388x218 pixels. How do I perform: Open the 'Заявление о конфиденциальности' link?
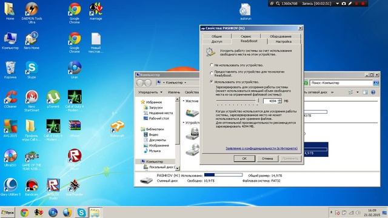coord(261,148)
